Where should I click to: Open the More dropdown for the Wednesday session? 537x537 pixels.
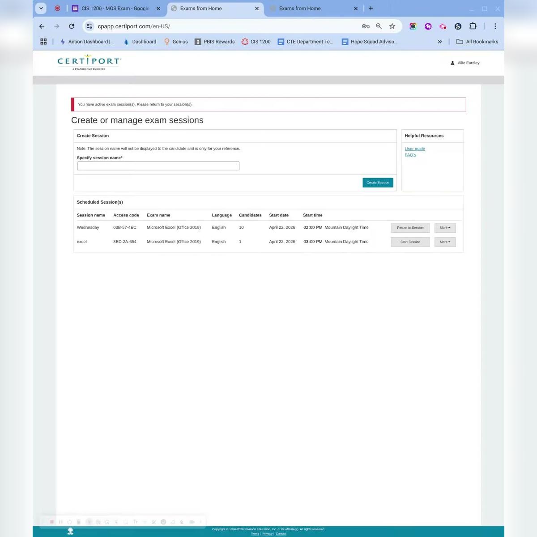(444, 227)
